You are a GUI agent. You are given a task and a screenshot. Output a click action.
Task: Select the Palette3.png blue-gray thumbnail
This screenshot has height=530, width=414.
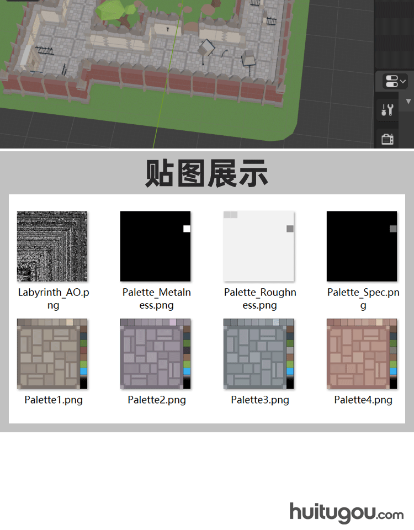pos(259,354)
